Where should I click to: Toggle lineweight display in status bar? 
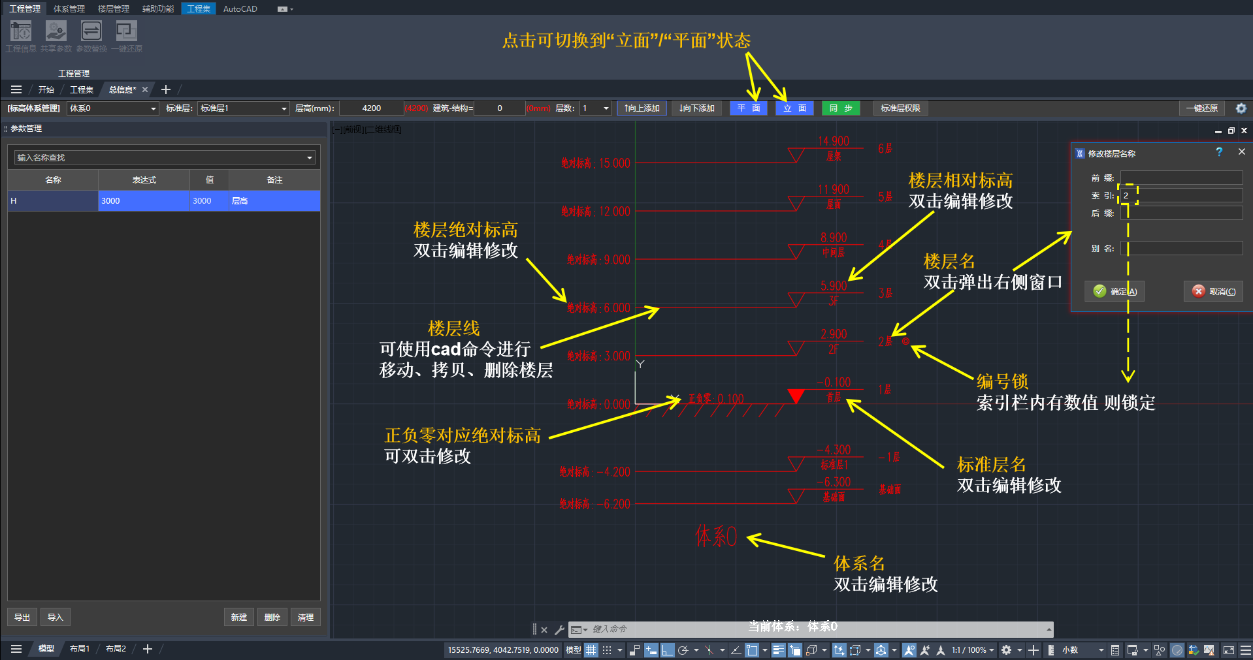click(x=778, y=650)
